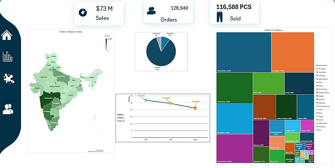The width and height of the screenshot is (335, 168).
Task: Click the Orders green gradient legend
Action: tap(106, 45)
